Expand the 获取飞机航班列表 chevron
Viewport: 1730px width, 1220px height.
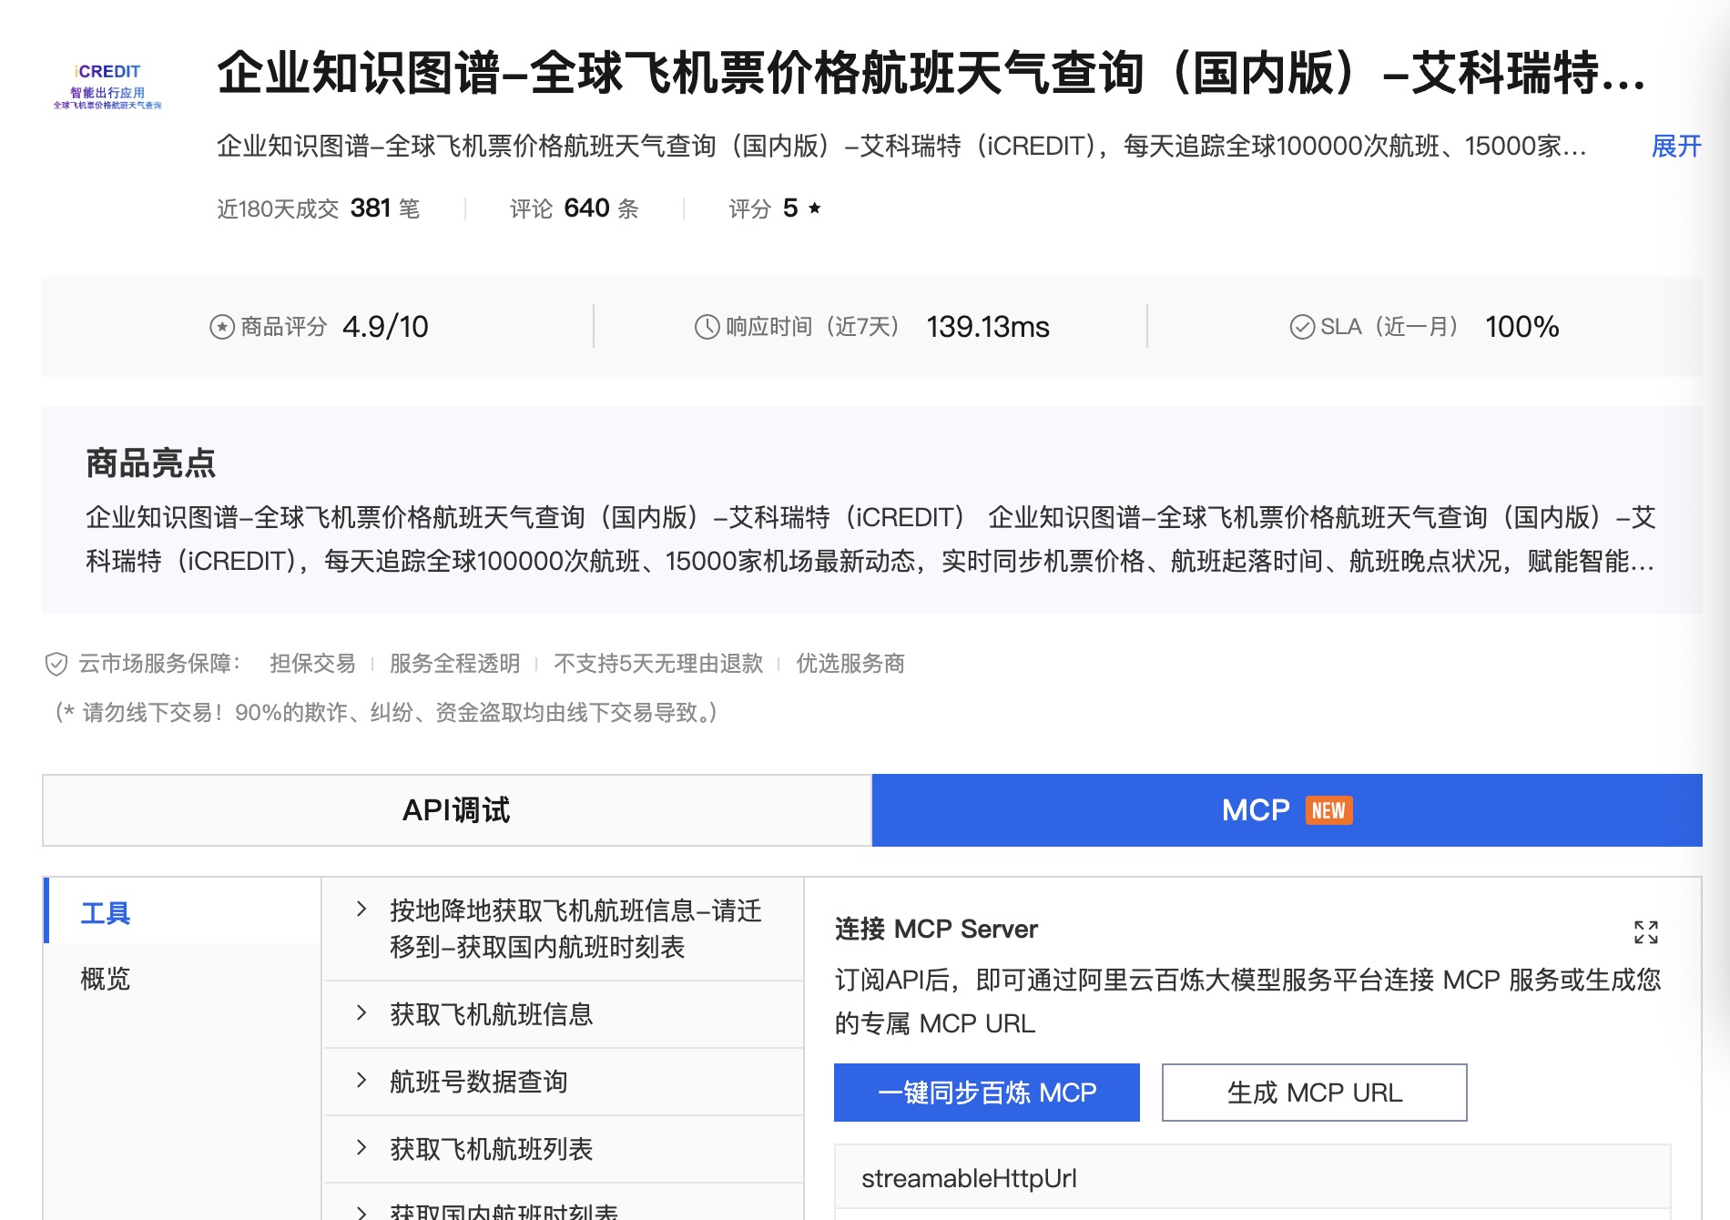(x=361, y=1147)
